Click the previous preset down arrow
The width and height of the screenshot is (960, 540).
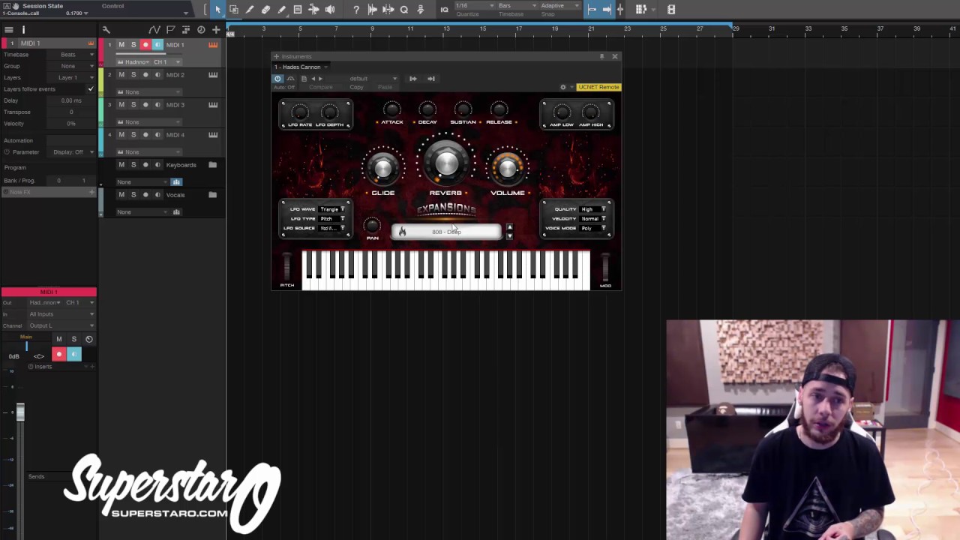click(509, 236)
